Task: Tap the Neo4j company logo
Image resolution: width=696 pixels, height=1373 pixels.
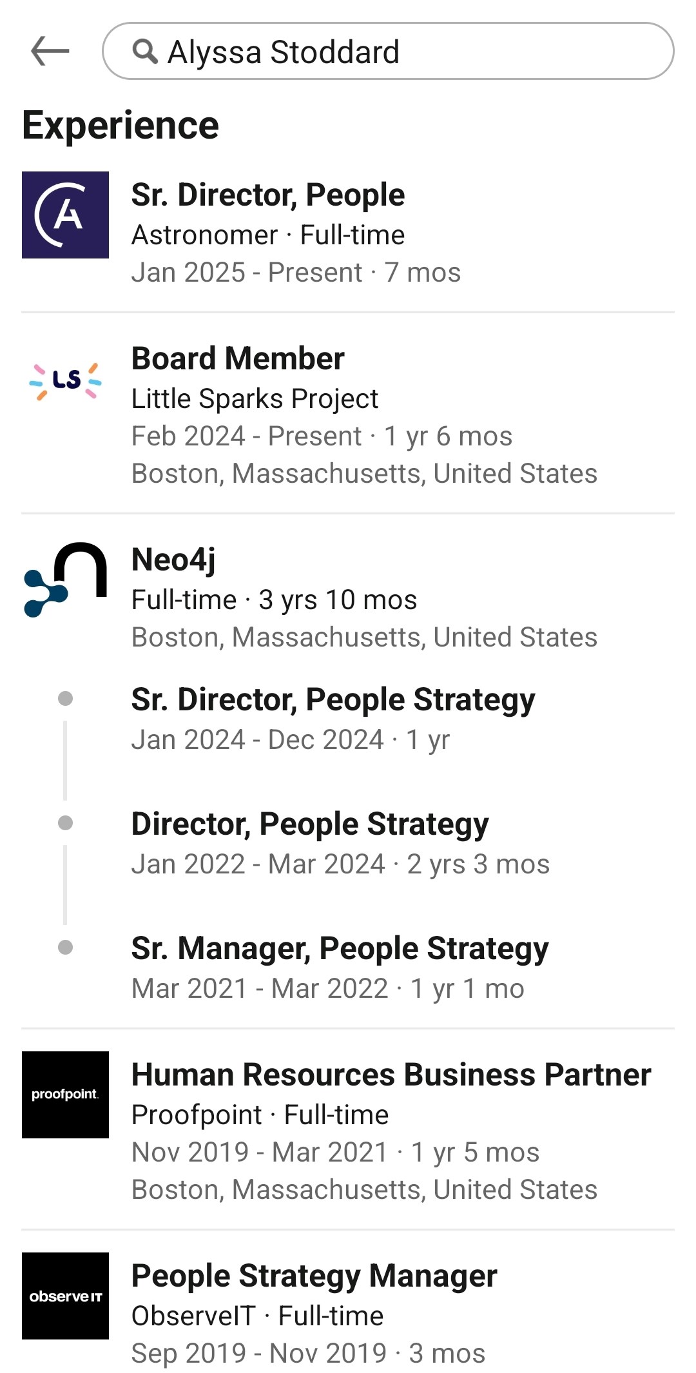Action: (x=65, y=580)
